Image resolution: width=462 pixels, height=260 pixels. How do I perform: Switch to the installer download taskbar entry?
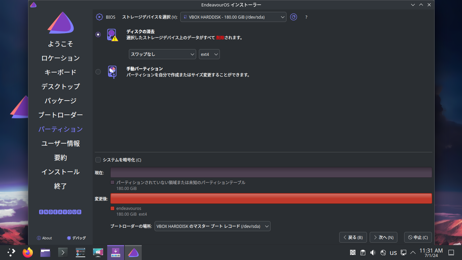(116, 252)
